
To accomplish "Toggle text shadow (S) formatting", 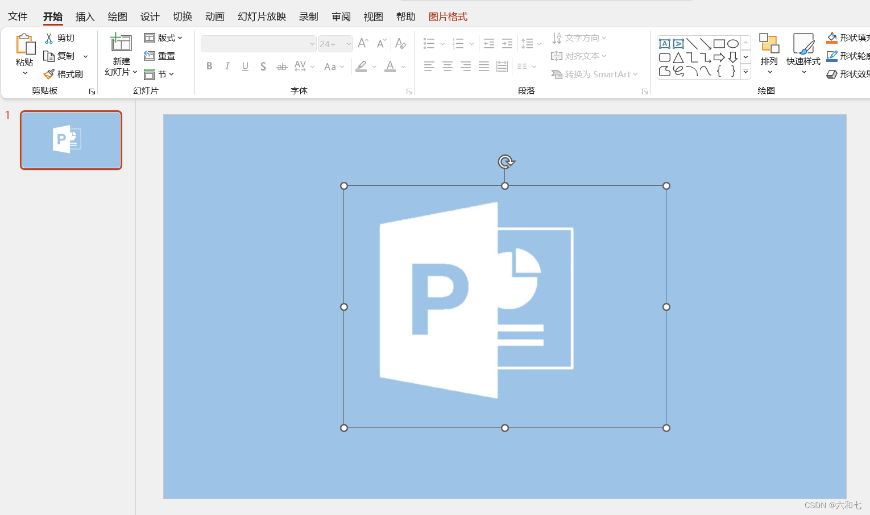I will pyautogui.click(x=263, y=67).
